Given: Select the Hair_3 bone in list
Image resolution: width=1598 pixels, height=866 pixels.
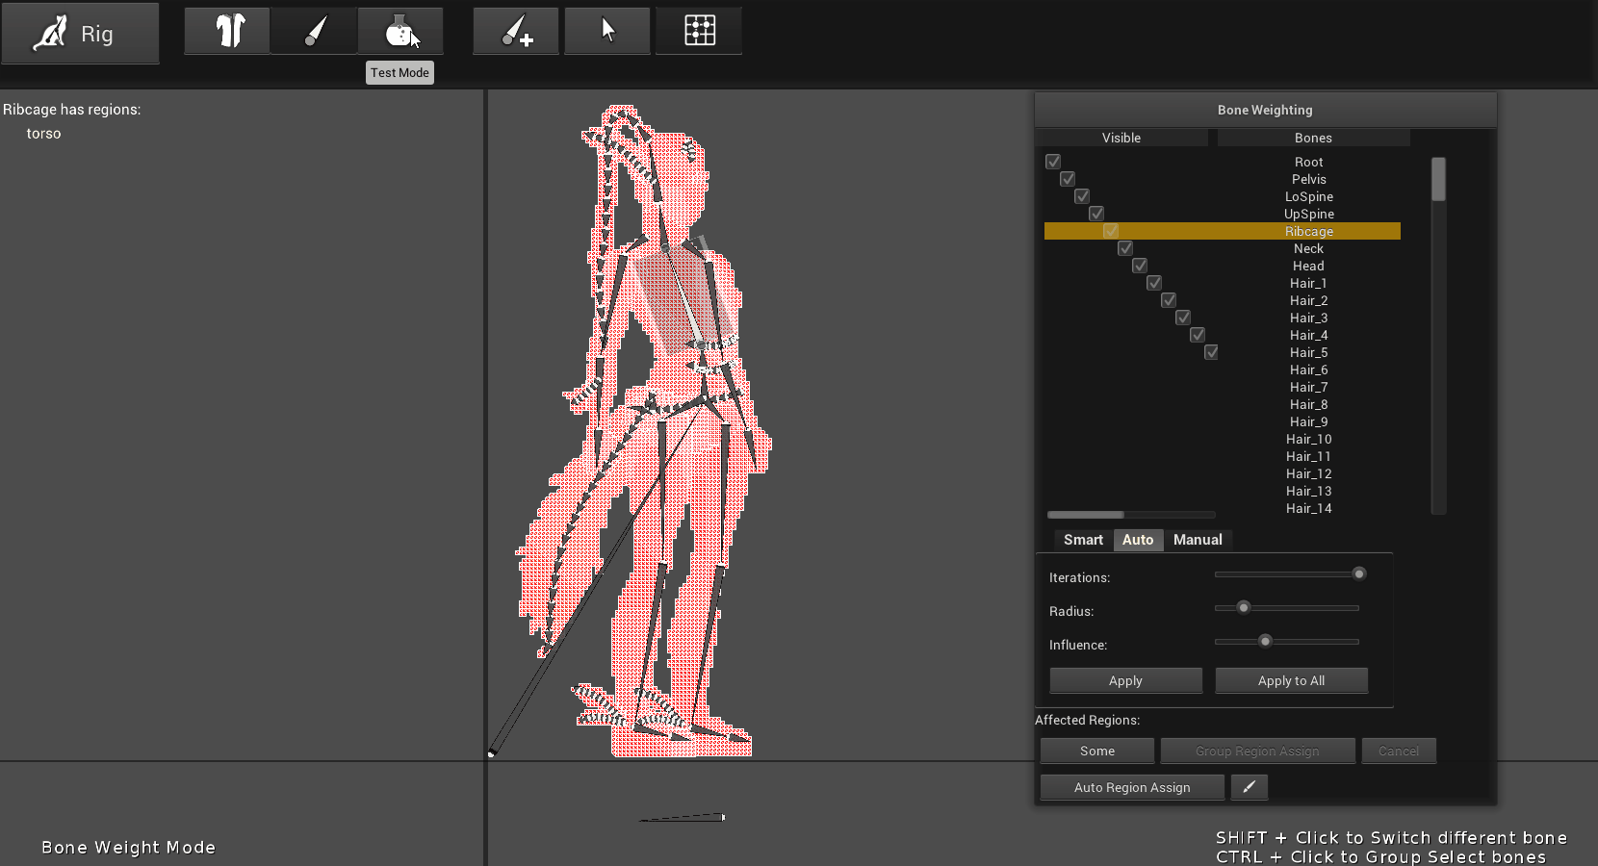Looking at the screenshot, I should 1309,318.
